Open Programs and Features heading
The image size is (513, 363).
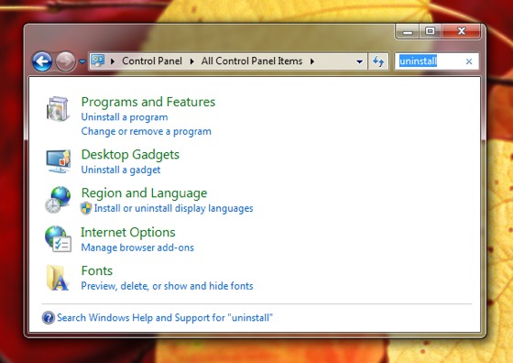pyautogui.click(x=148, y=102)
